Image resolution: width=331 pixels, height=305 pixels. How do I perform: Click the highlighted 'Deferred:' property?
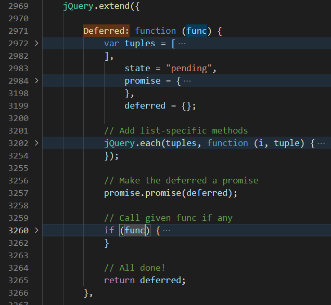pos(106,31)
